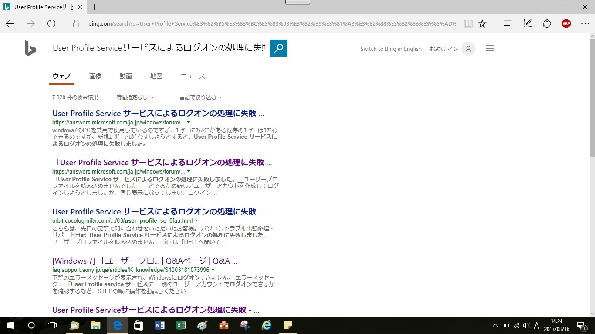Expand arrow beside faq.support.sony.jp URL
This screenshot has width=595, height=334.
tap(213, 270)
